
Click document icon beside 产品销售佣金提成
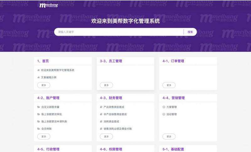click(101, 107)
